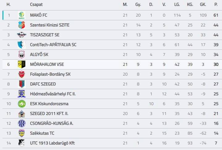Select the TISZASZIGET SE team badge
The height and width of the screenshot is (150, 222).
(x=21, y=35)
